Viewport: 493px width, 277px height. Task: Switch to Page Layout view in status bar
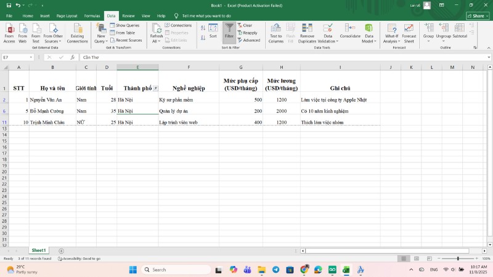pyautogui.click(x=416, y=259)
